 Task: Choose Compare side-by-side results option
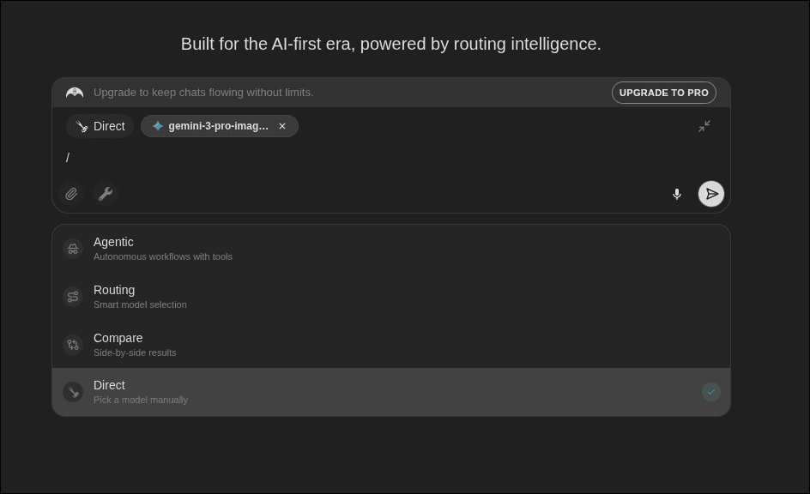(135, 345)
